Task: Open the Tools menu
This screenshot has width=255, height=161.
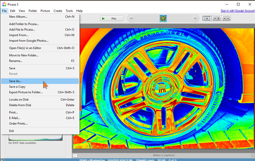Action: pos(69,11)
